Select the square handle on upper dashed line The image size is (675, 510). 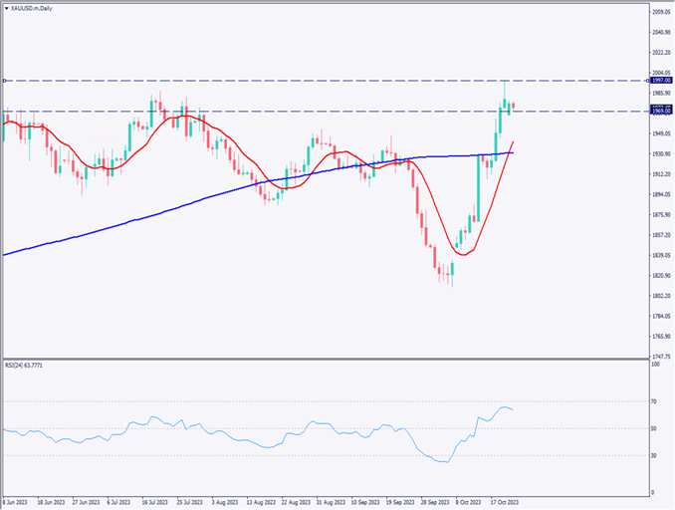(5, 81)
